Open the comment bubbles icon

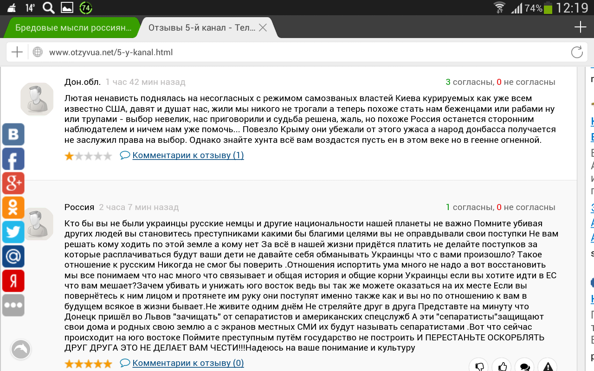point(525,366)
